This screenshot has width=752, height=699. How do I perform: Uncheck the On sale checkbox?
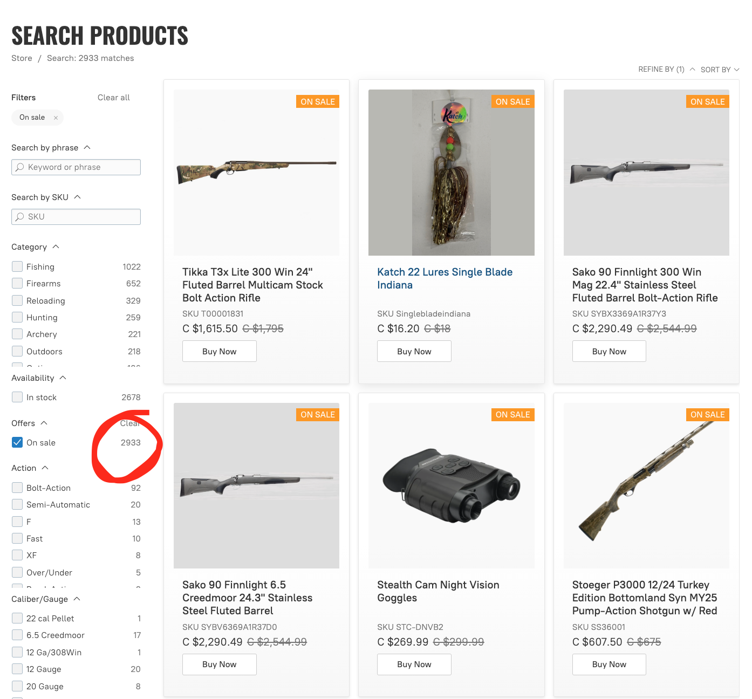coord(17,442)
